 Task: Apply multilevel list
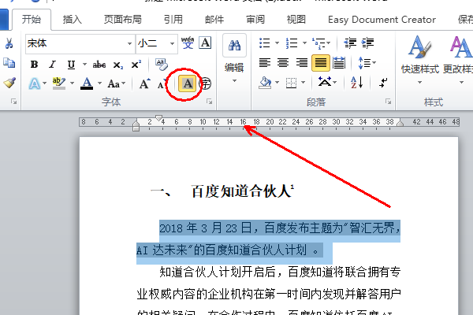319,43
